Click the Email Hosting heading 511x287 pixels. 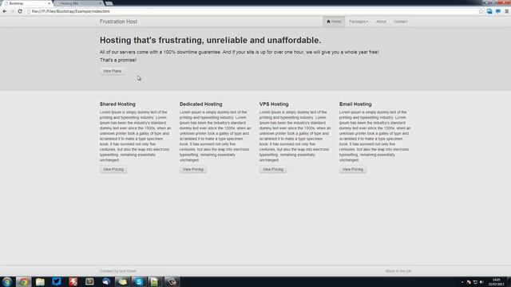click(x=355, y=104)
